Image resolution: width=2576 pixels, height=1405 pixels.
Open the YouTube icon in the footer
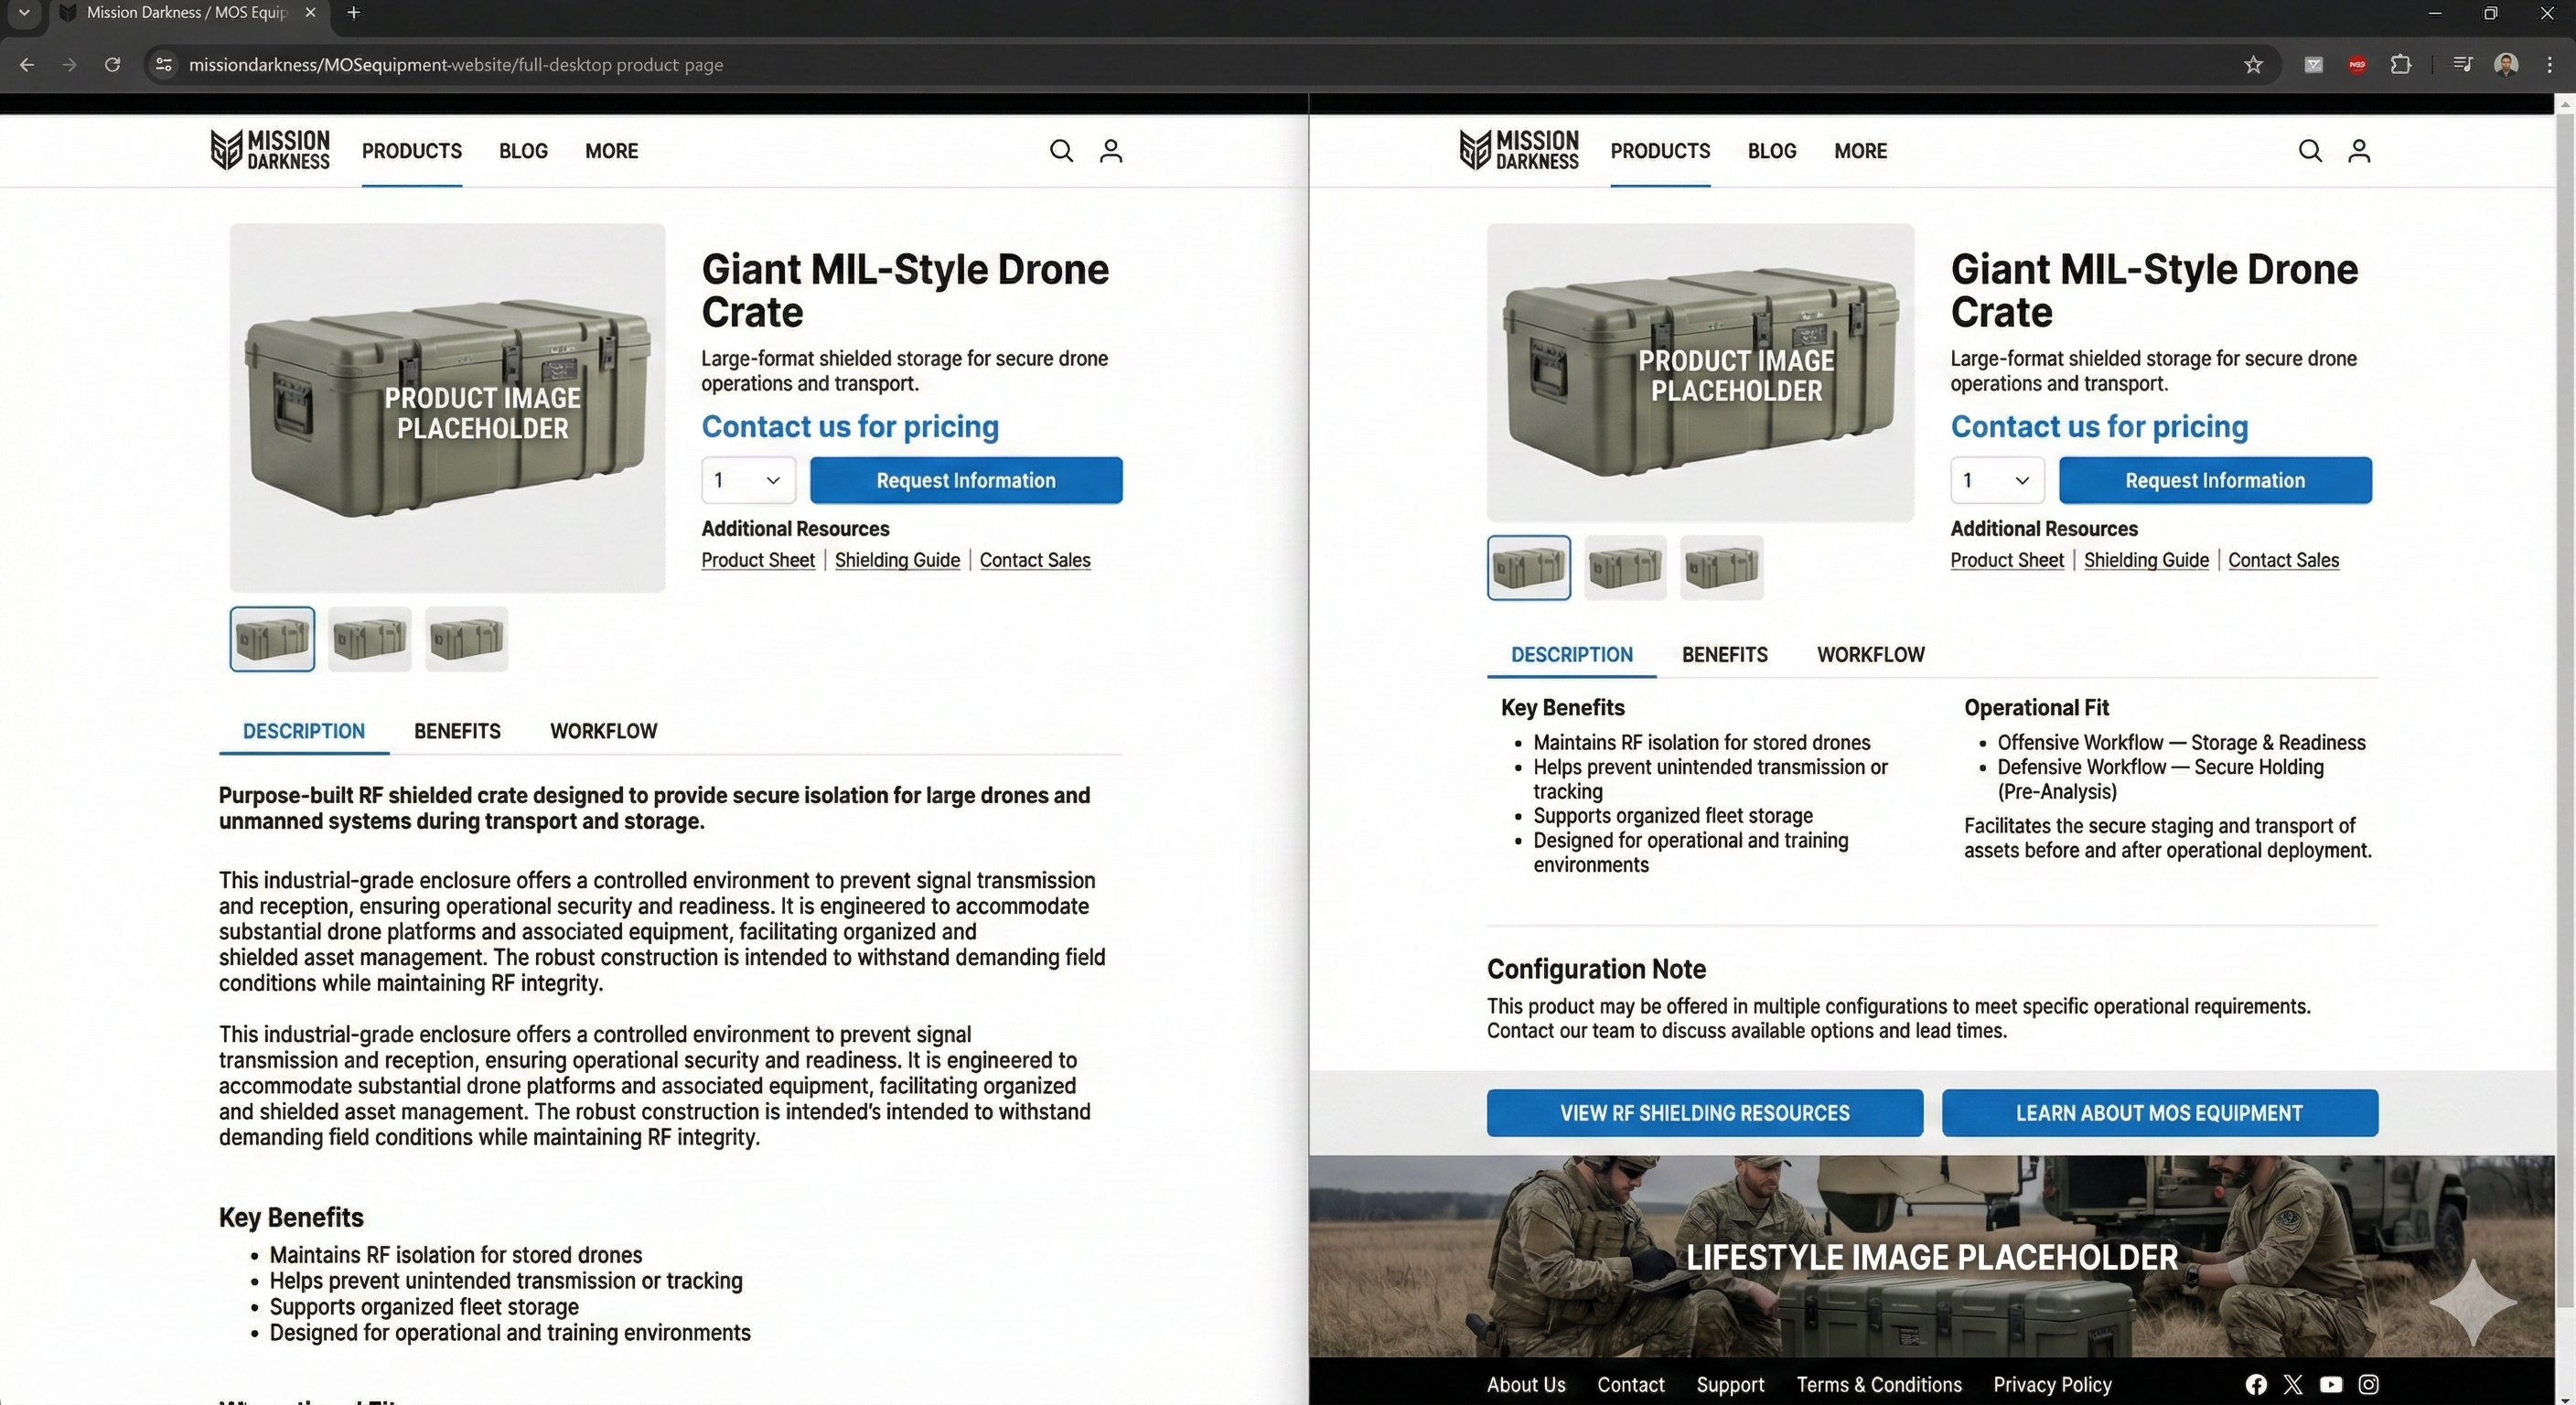point(2331,1384)
